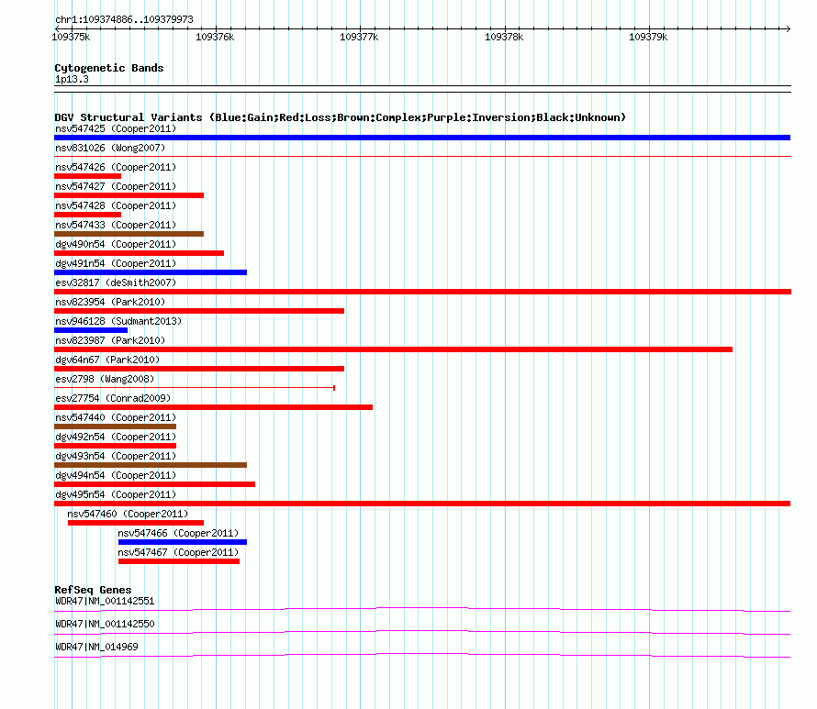Screen dimensions: 817x709
Task: Click the nsv946128 (Sudmant2013) blue bar
Action: pos(91,330)
